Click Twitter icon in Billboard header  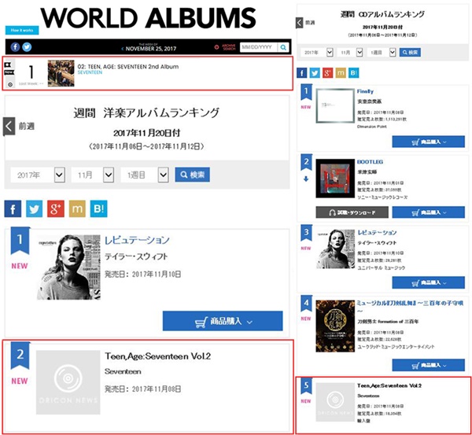(27, 47)
